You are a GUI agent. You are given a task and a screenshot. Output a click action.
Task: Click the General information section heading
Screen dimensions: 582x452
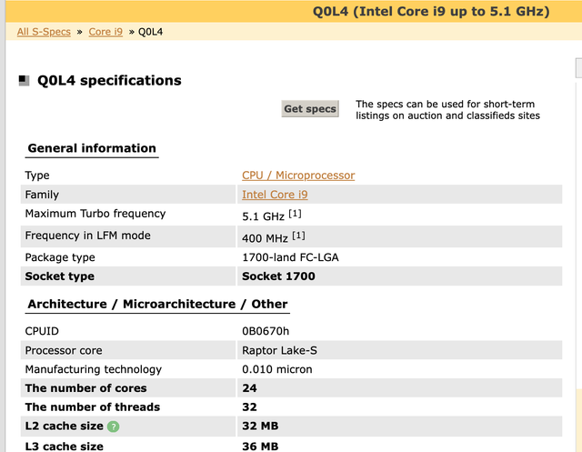click(92, 148)
